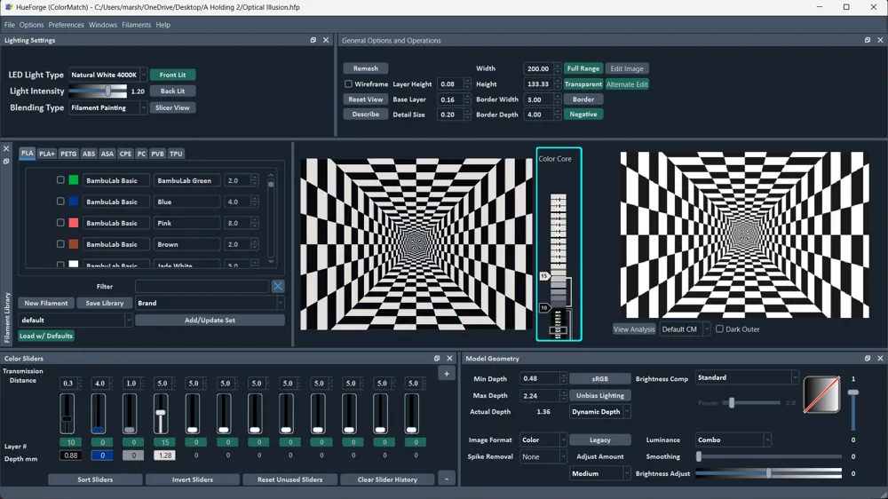Select the Blue filament color swatch

(x=74, y=201)
